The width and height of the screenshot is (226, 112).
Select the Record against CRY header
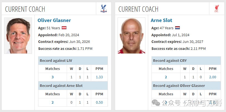(186, 60)
